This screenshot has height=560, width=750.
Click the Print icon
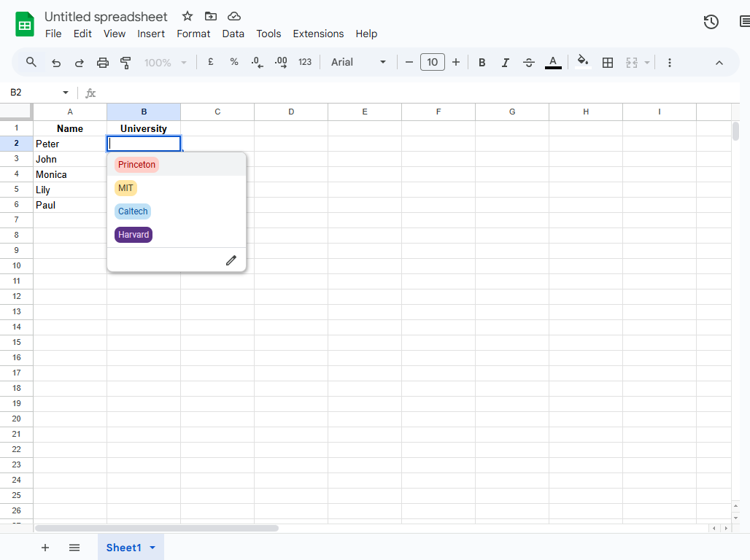pos(102,62)
